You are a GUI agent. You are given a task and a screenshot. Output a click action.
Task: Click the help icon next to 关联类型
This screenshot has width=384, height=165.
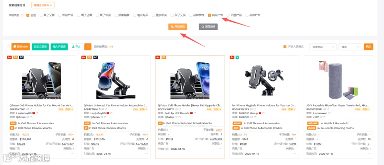pyautogui.click(x=22, y=15)
